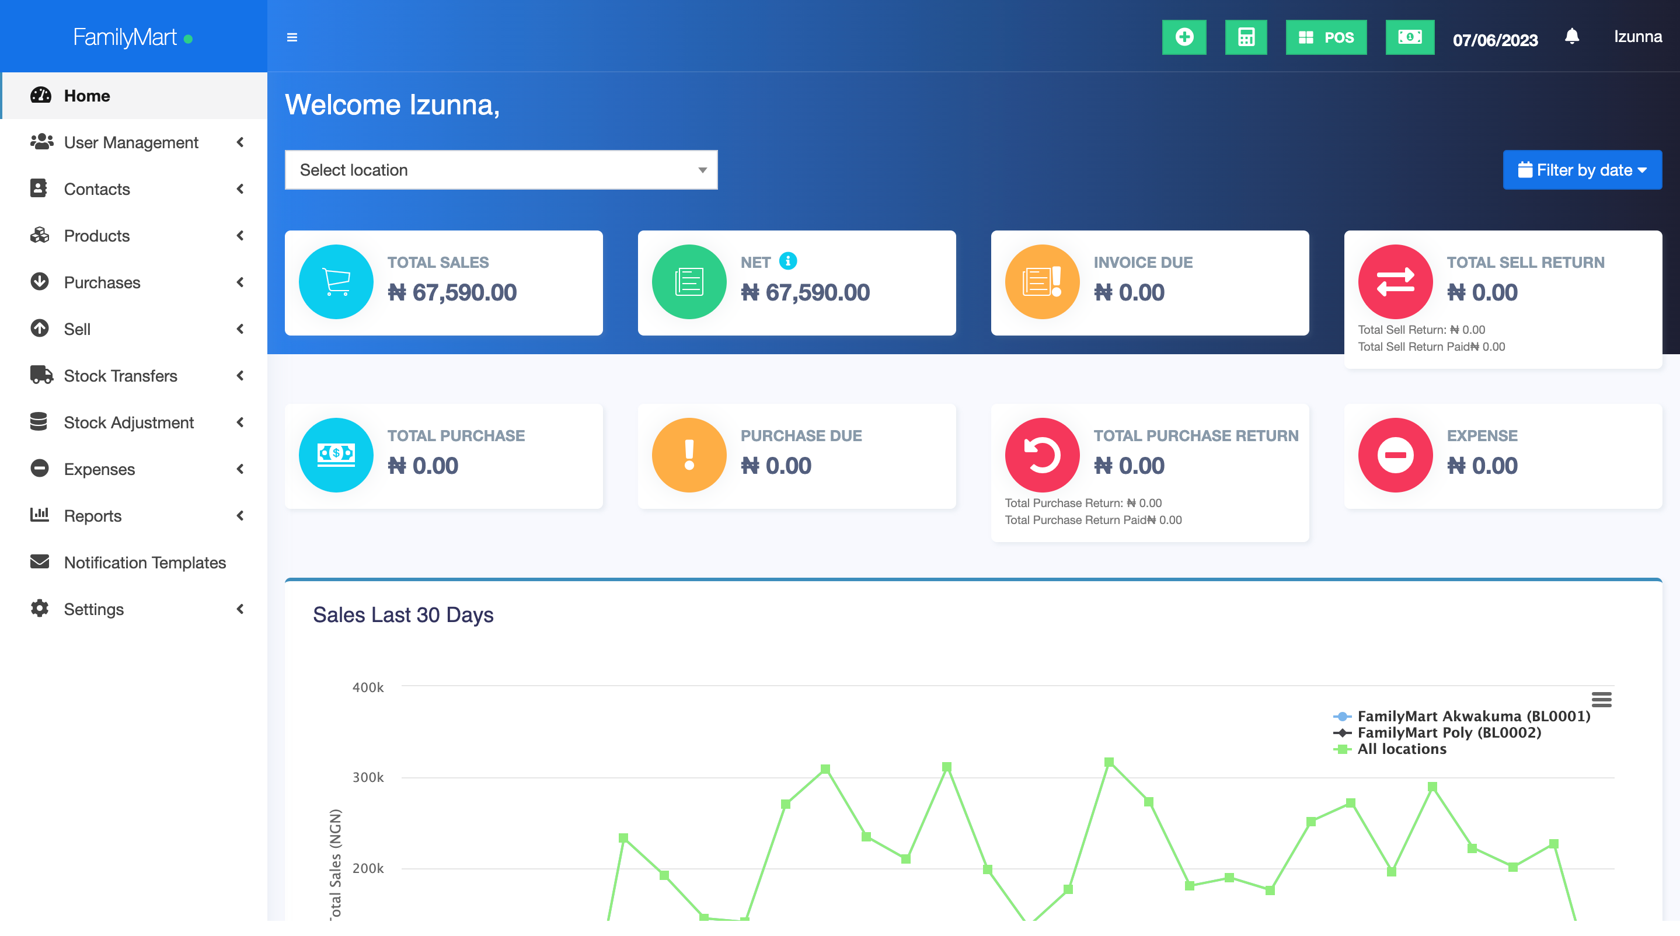
Task: Click the Products cubes icon
Action: click(40, 235)
